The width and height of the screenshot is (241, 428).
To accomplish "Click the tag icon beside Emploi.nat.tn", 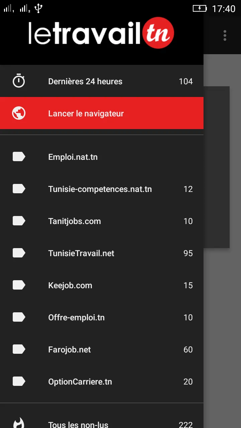I will pyautogui.click(x=19, y=157).
